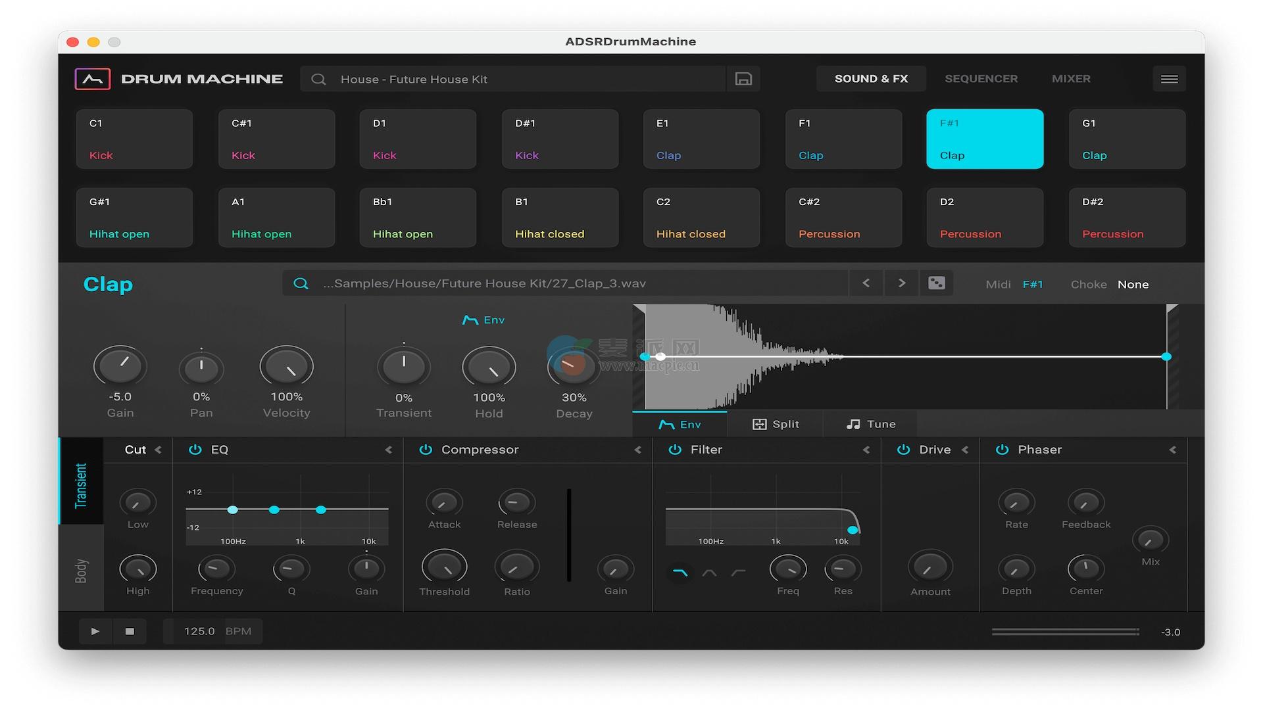Open the hamburger menu icon

click(x=1169, y=79)
